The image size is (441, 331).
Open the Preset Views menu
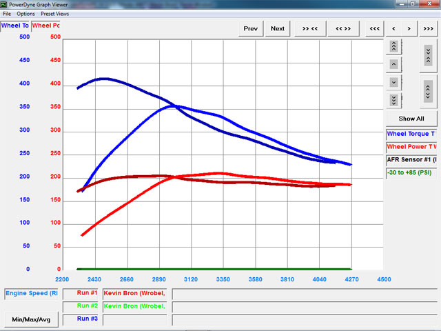click(54, 14)
